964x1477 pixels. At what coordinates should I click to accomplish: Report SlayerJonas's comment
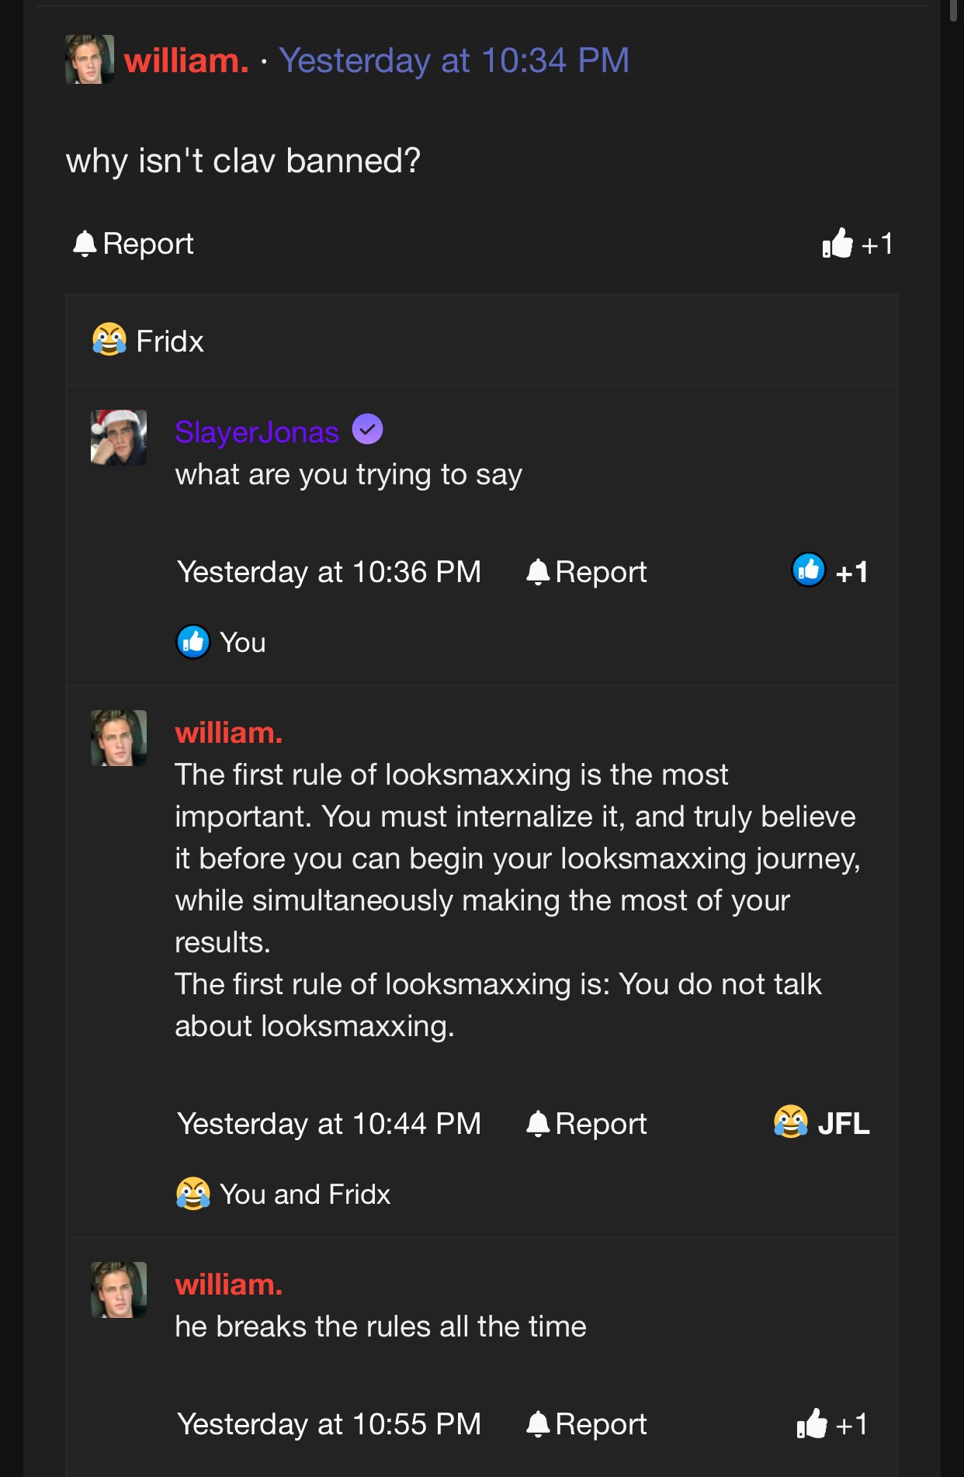(x=587, y=572)
